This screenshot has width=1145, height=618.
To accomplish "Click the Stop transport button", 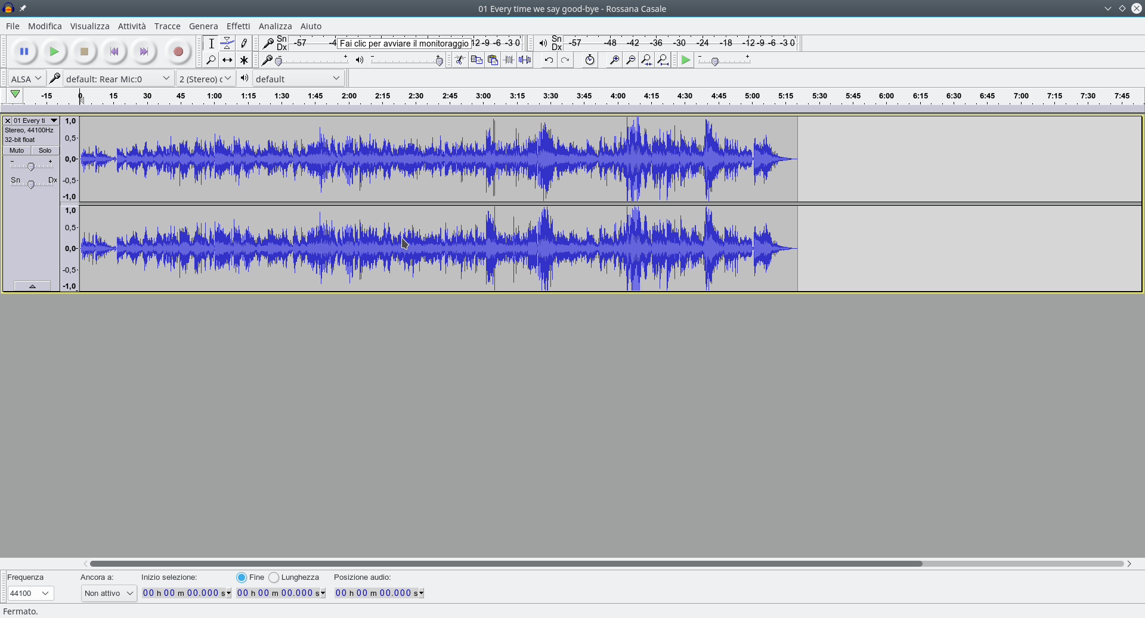I will [84, 52].
